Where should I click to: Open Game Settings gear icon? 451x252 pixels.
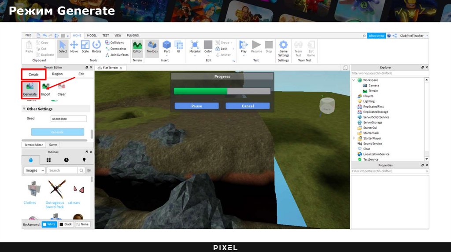click(x=284, y=48)
